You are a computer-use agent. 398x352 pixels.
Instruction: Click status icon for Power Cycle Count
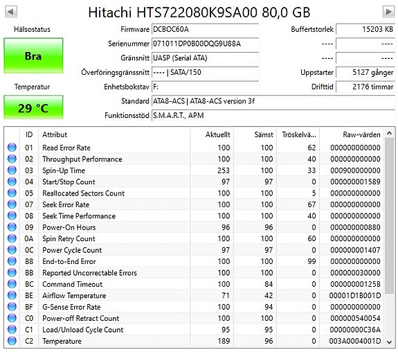[x=12, y=250]
